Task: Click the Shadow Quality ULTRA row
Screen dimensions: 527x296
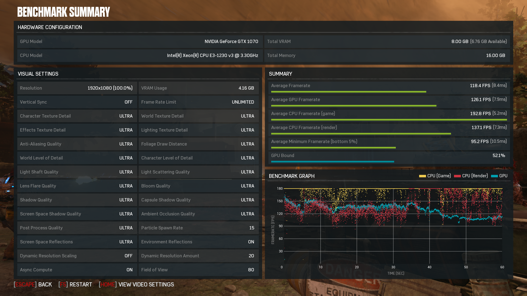Action: point(77,200)
